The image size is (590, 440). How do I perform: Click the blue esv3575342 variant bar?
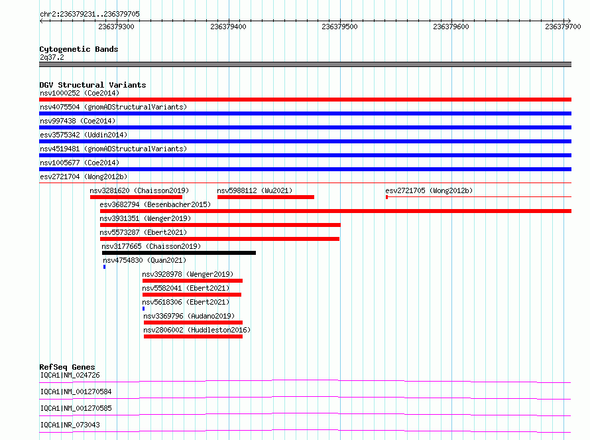[305, 141]
